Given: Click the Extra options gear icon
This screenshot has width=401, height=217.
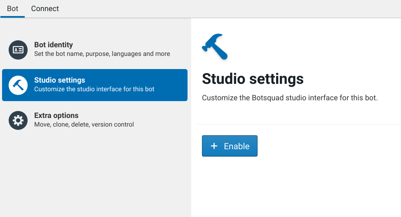Looking at the screenshot, I should click(18, 120).
